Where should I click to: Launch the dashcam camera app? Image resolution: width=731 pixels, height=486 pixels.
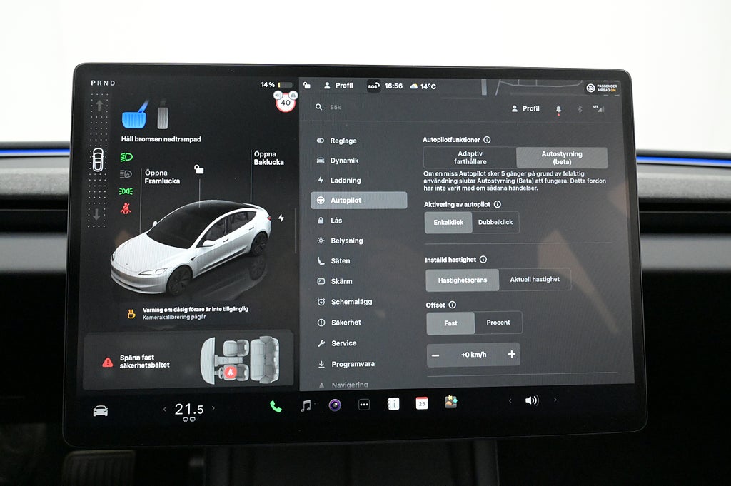coord(335,405)
